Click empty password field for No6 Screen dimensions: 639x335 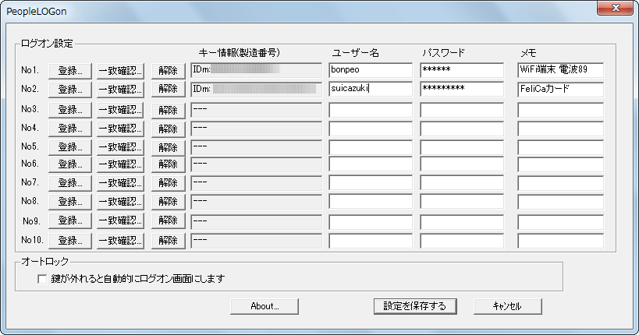click(462, 164)
